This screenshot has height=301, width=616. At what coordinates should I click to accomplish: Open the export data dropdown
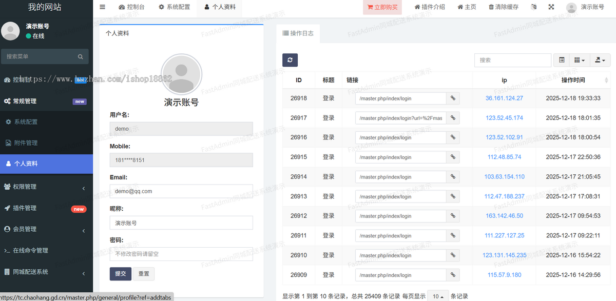(x=600, y=60)
